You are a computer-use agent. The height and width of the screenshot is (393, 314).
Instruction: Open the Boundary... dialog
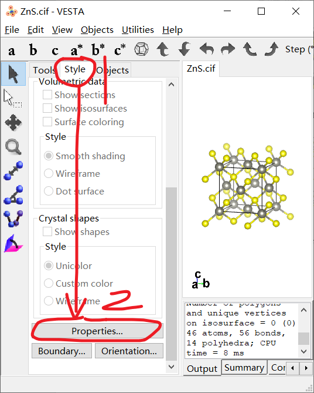point(62,351)
